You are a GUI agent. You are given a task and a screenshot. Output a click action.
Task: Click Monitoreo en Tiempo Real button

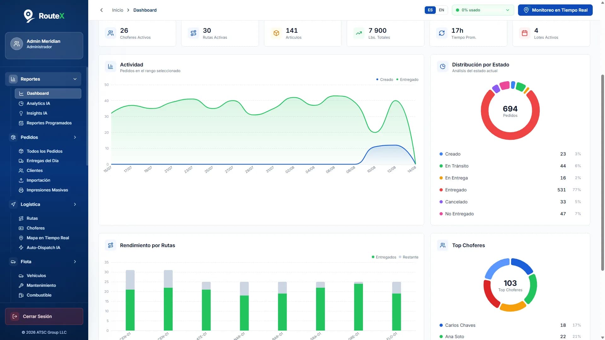555,10
